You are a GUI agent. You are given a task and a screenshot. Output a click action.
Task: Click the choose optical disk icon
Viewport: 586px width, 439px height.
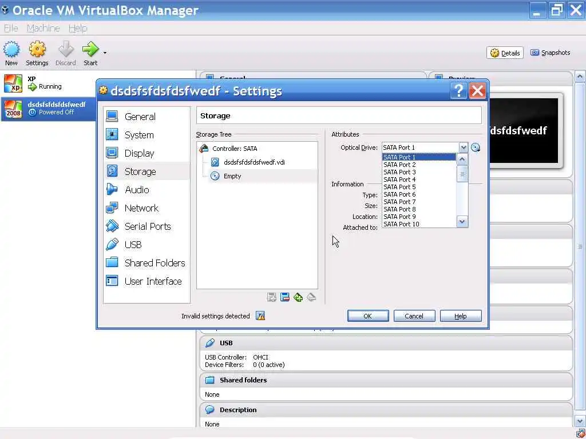pyautogui.click(x=476, y=147)
